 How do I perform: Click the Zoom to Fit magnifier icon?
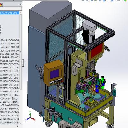83,1
